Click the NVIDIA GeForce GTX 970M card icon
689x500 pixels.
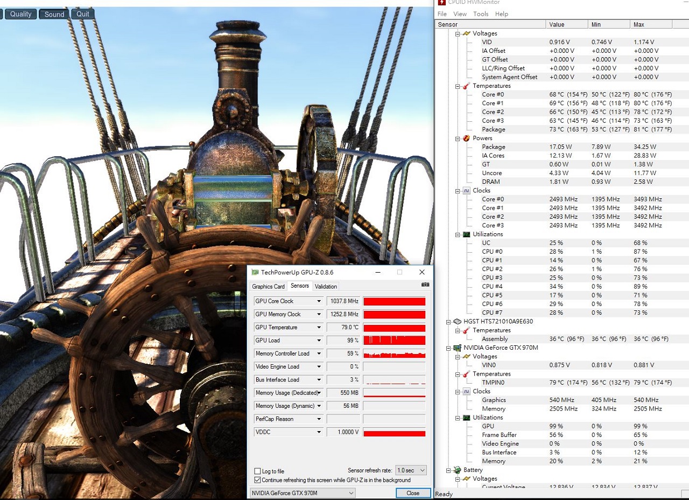(457, 348)
